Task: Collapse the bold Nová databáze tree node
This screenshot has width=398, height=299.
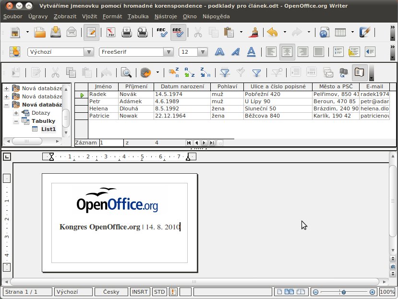Action: pos(6,105)
